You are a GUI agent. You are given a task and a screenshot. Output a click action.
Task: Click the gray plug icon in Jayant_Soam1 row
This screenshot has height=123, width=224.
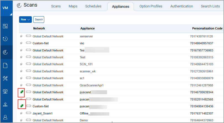pyautogui.click(x=21, y=113)
